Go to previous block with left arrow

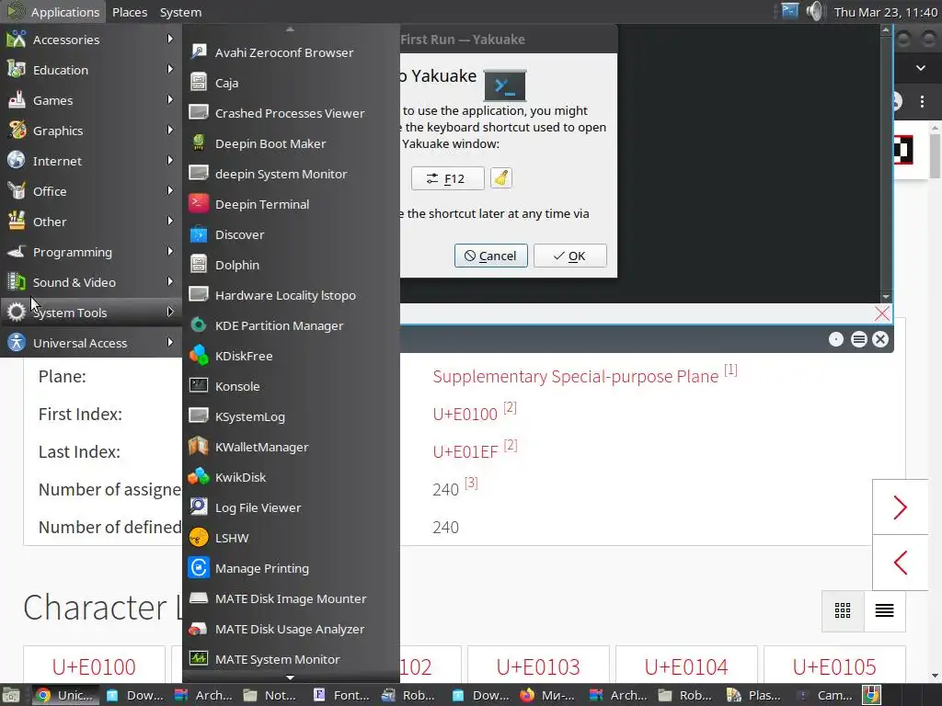tap(900, 563)
